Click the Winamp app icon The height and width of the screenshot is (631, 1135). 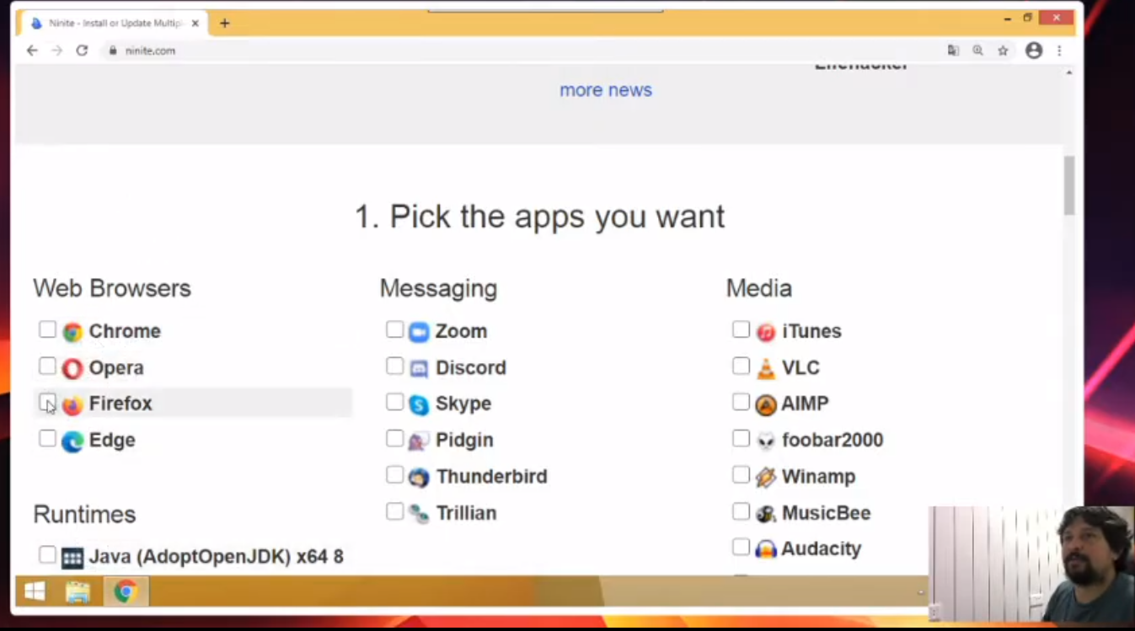[x=765, y=477]
